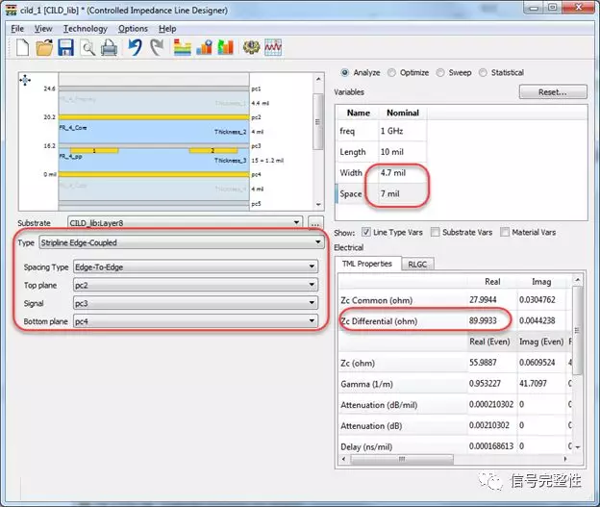The image size is (600, 507).
Task: Click the substrate view vertical scrollbar thumb
Action: coord(317,122)
